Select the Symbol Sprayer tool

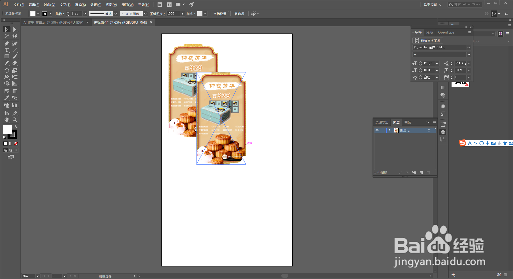[7, 105]
